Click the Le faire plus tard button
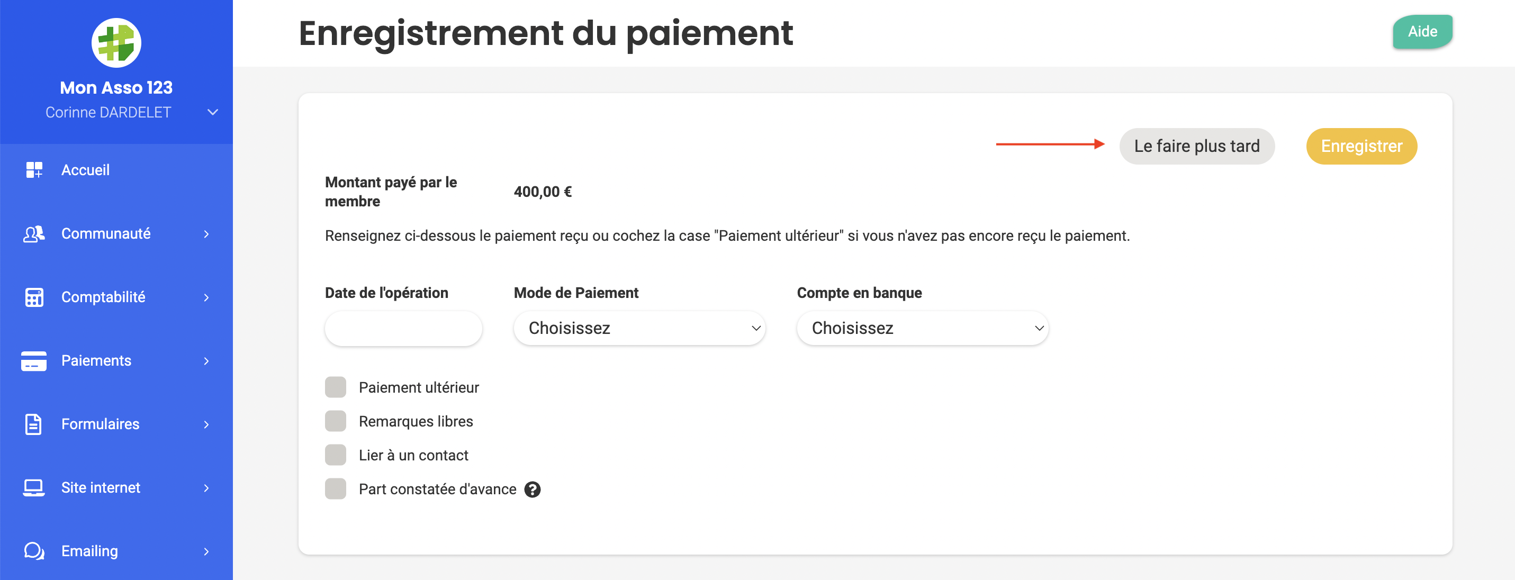 click(x=1197, y=146)
